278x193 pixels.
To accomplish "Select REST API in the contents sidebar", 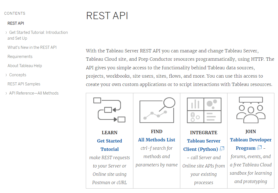I will click(16, 23).
